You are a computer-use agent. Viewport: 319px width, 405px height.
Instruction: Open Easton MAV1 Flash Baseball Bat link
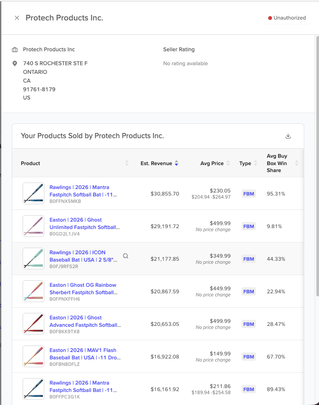pos(85,354)
